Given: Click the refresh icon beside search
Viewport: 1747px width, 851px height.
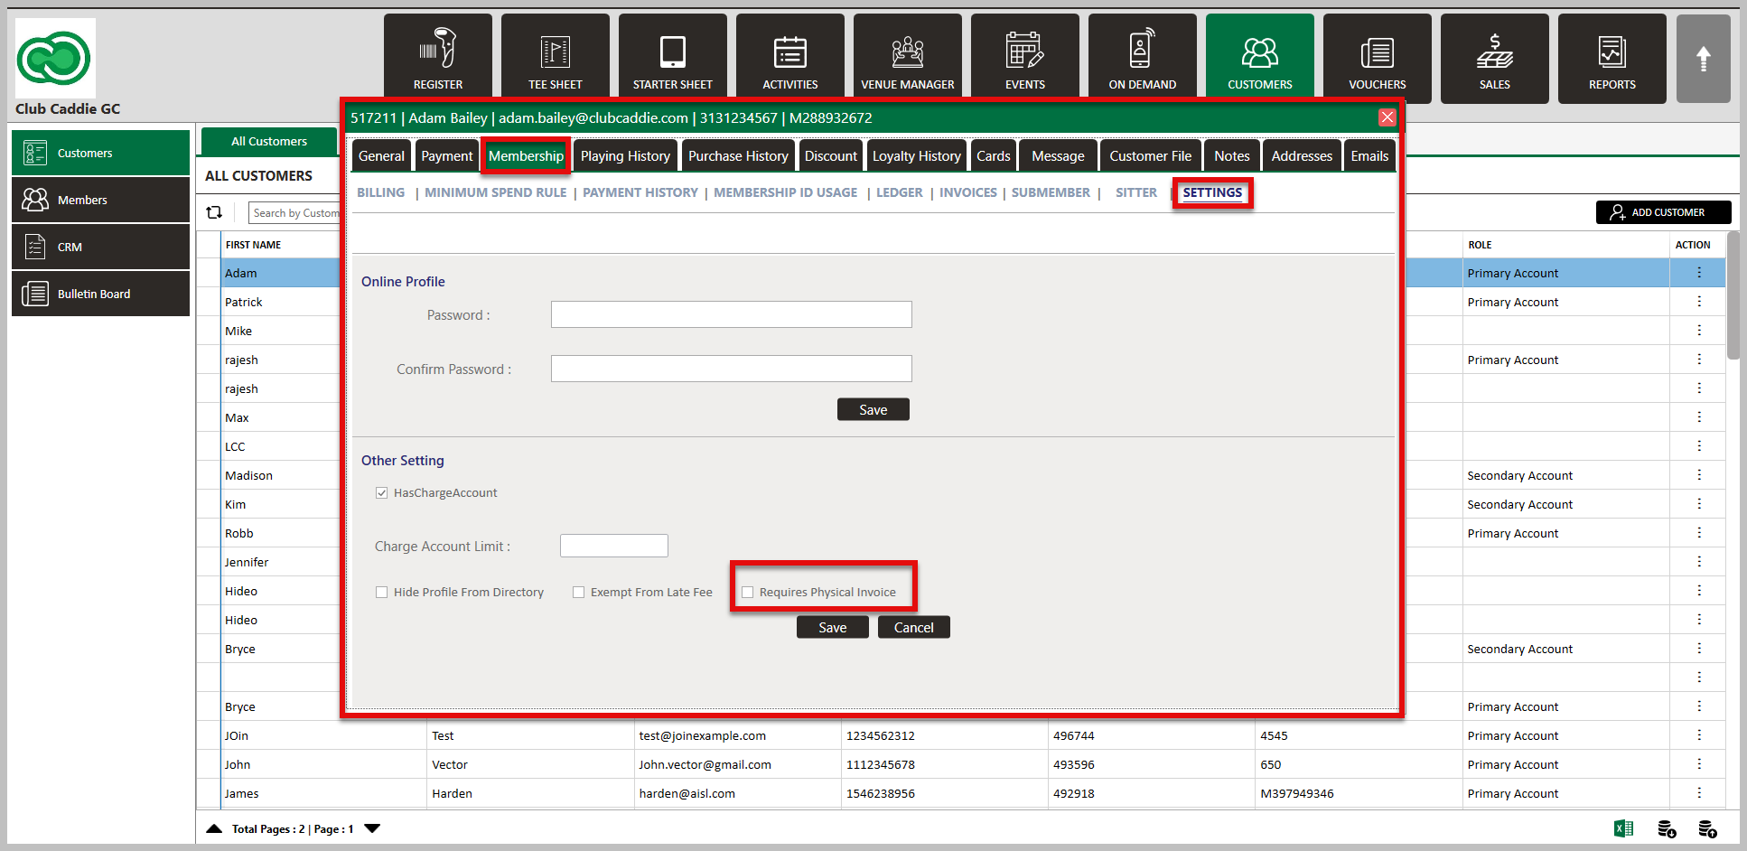Looking at the screenshot, I should click(x=214, y=212).
